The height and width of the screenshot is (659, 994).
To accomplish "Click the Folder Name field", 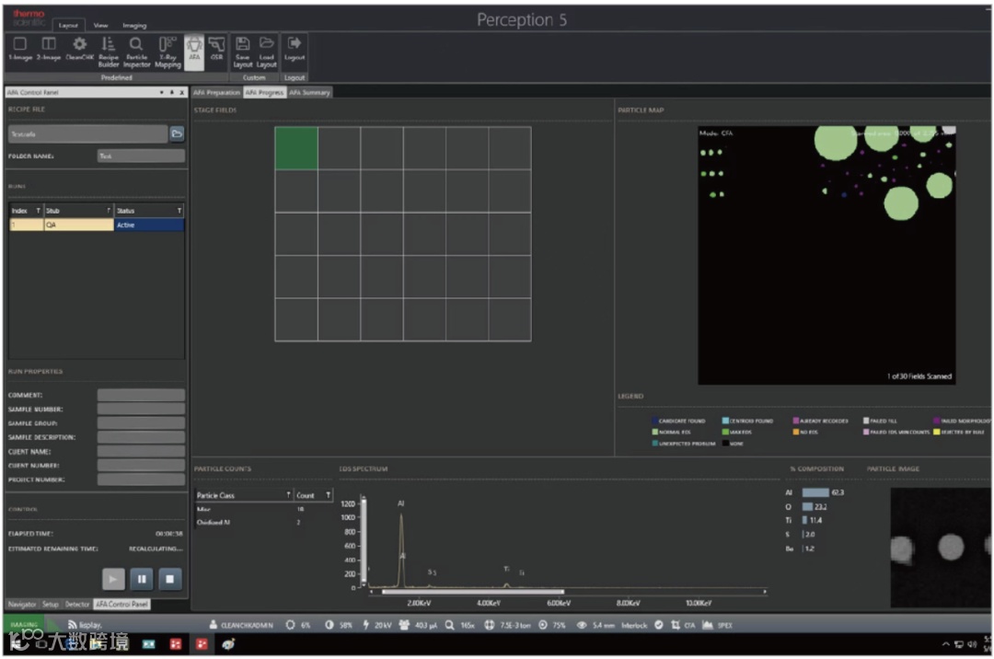I will (141, 156).
